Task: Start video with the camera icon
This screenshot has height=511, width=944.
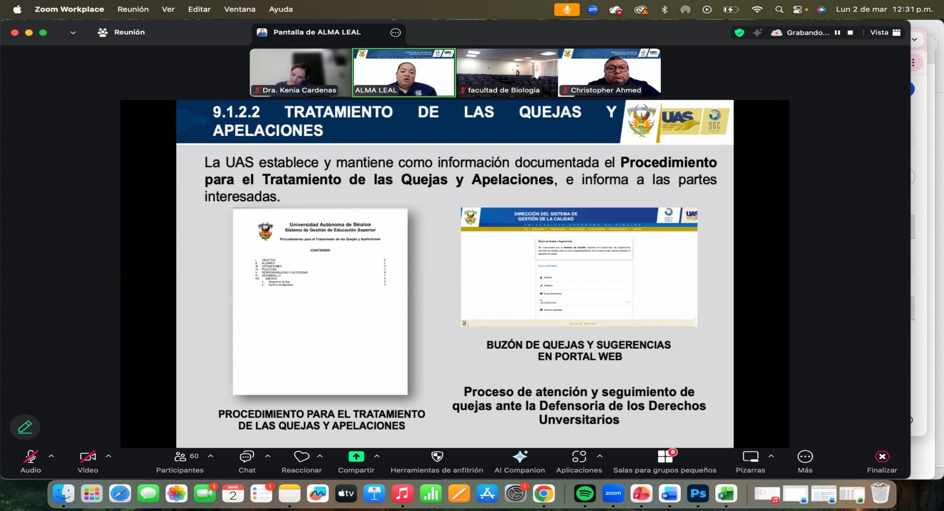Action: [87, 457]
